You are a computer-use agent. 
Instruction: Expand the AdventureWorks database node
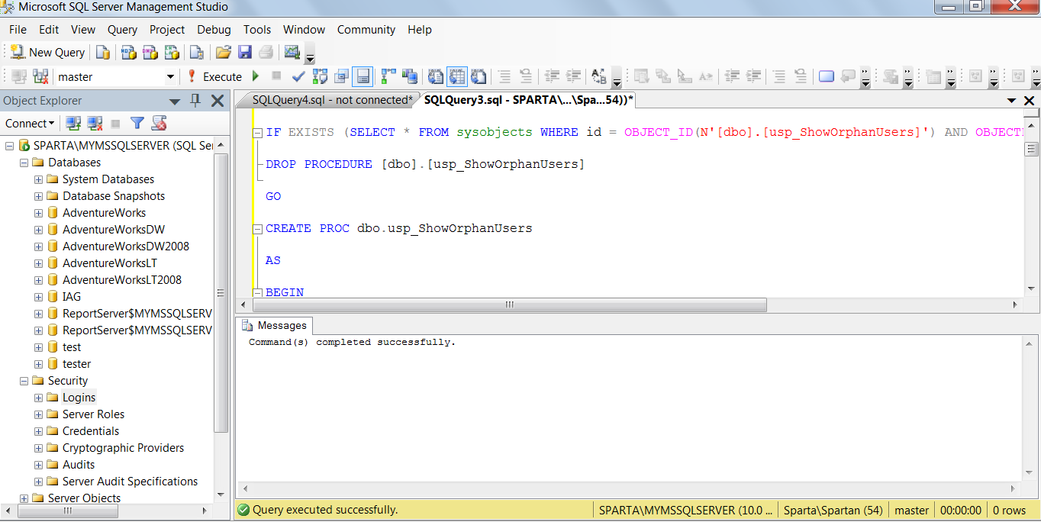click(38, 213)
